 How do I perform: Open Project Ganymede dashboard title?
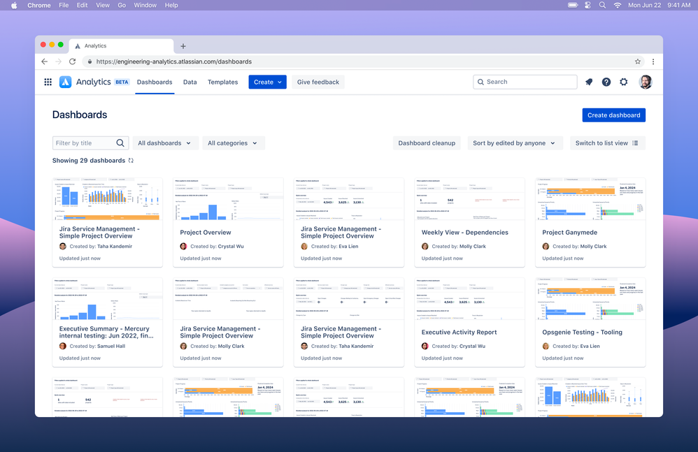569,233
